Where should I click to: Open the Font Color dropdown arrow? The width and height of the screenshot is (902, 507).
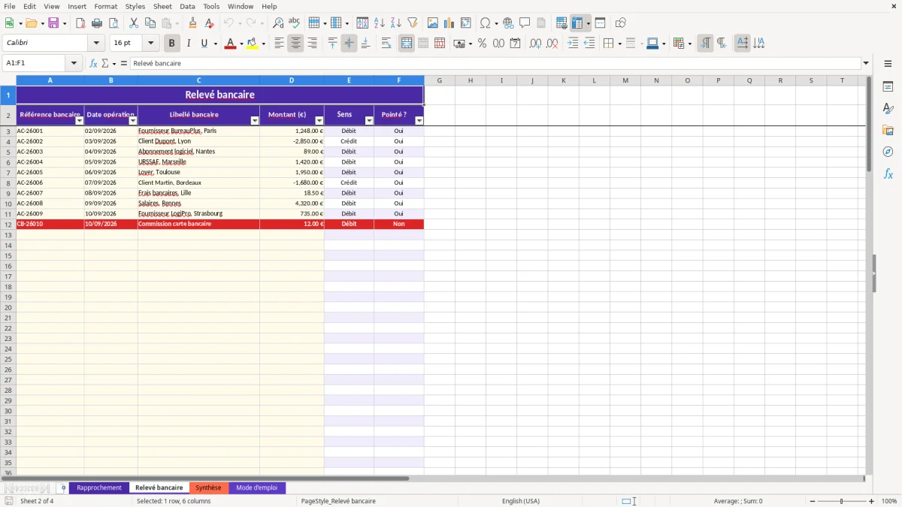pos(241,44)
